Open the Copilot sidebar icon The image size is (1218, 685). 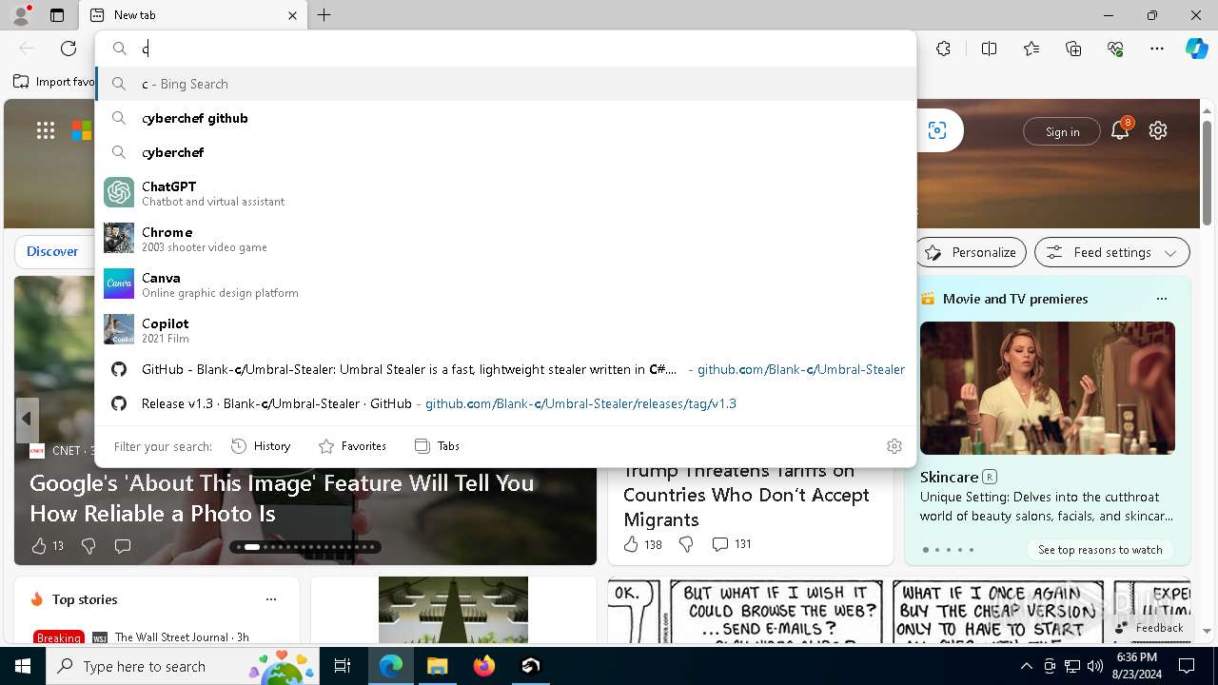pyautogui.click(x=1197, y=49)
